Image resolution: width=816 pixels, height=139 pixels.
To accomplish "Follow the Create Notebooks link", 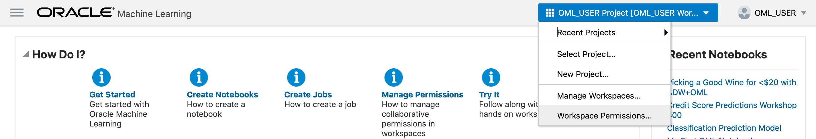I will pos(222,95).
